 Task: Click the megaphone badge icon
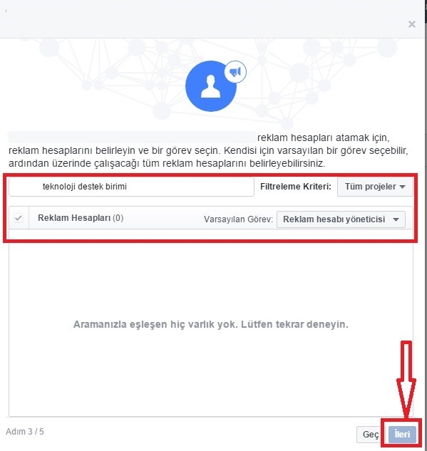coord(235,72)
